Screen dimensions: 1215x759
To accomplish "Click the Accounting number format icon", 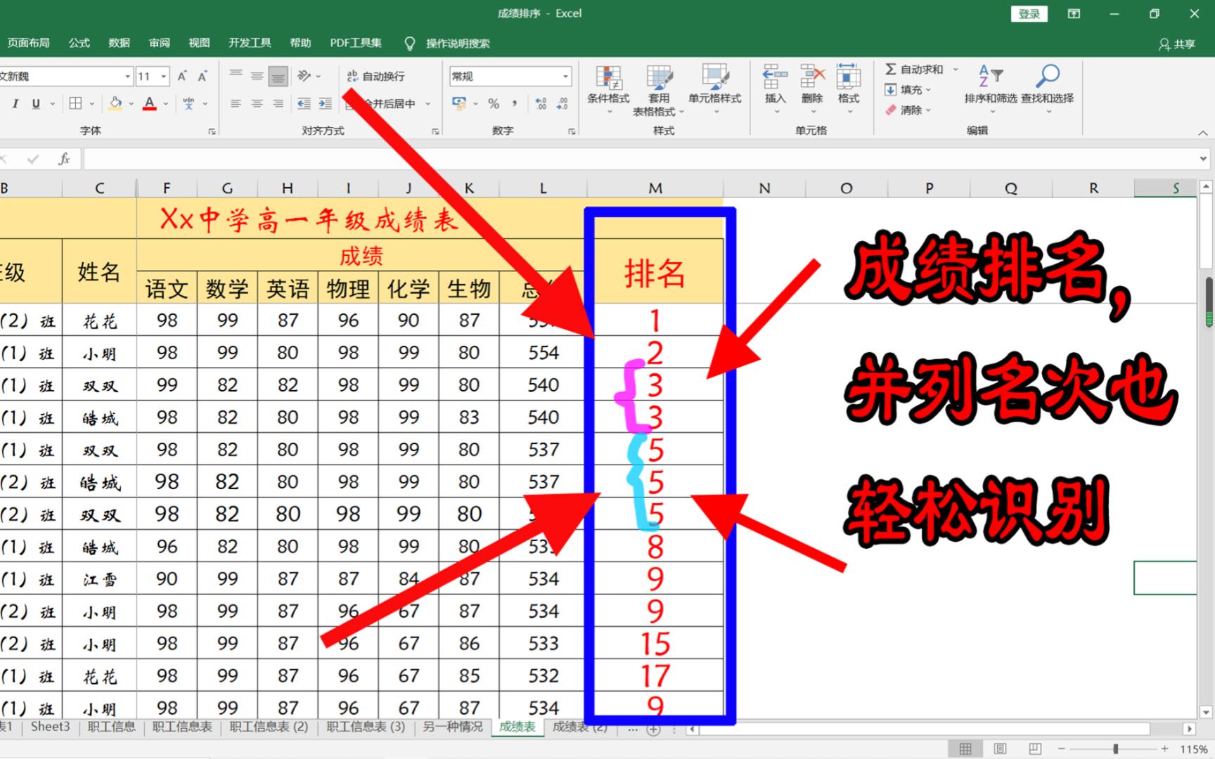I will click(x=459, y=104).
